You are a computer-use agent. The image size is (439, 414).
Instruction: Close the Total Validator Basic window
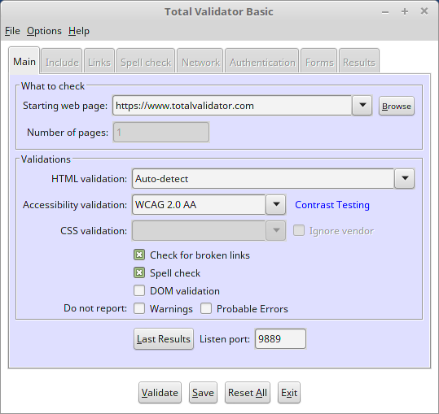424,11
